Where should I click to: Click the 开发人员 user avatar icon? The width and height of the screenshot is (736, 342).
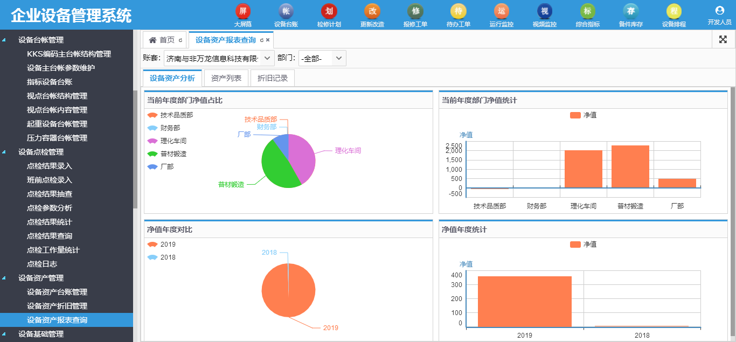click(719, 10)
